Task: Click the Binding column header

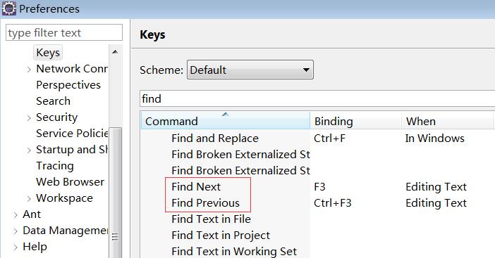Action: click(356, 121)
